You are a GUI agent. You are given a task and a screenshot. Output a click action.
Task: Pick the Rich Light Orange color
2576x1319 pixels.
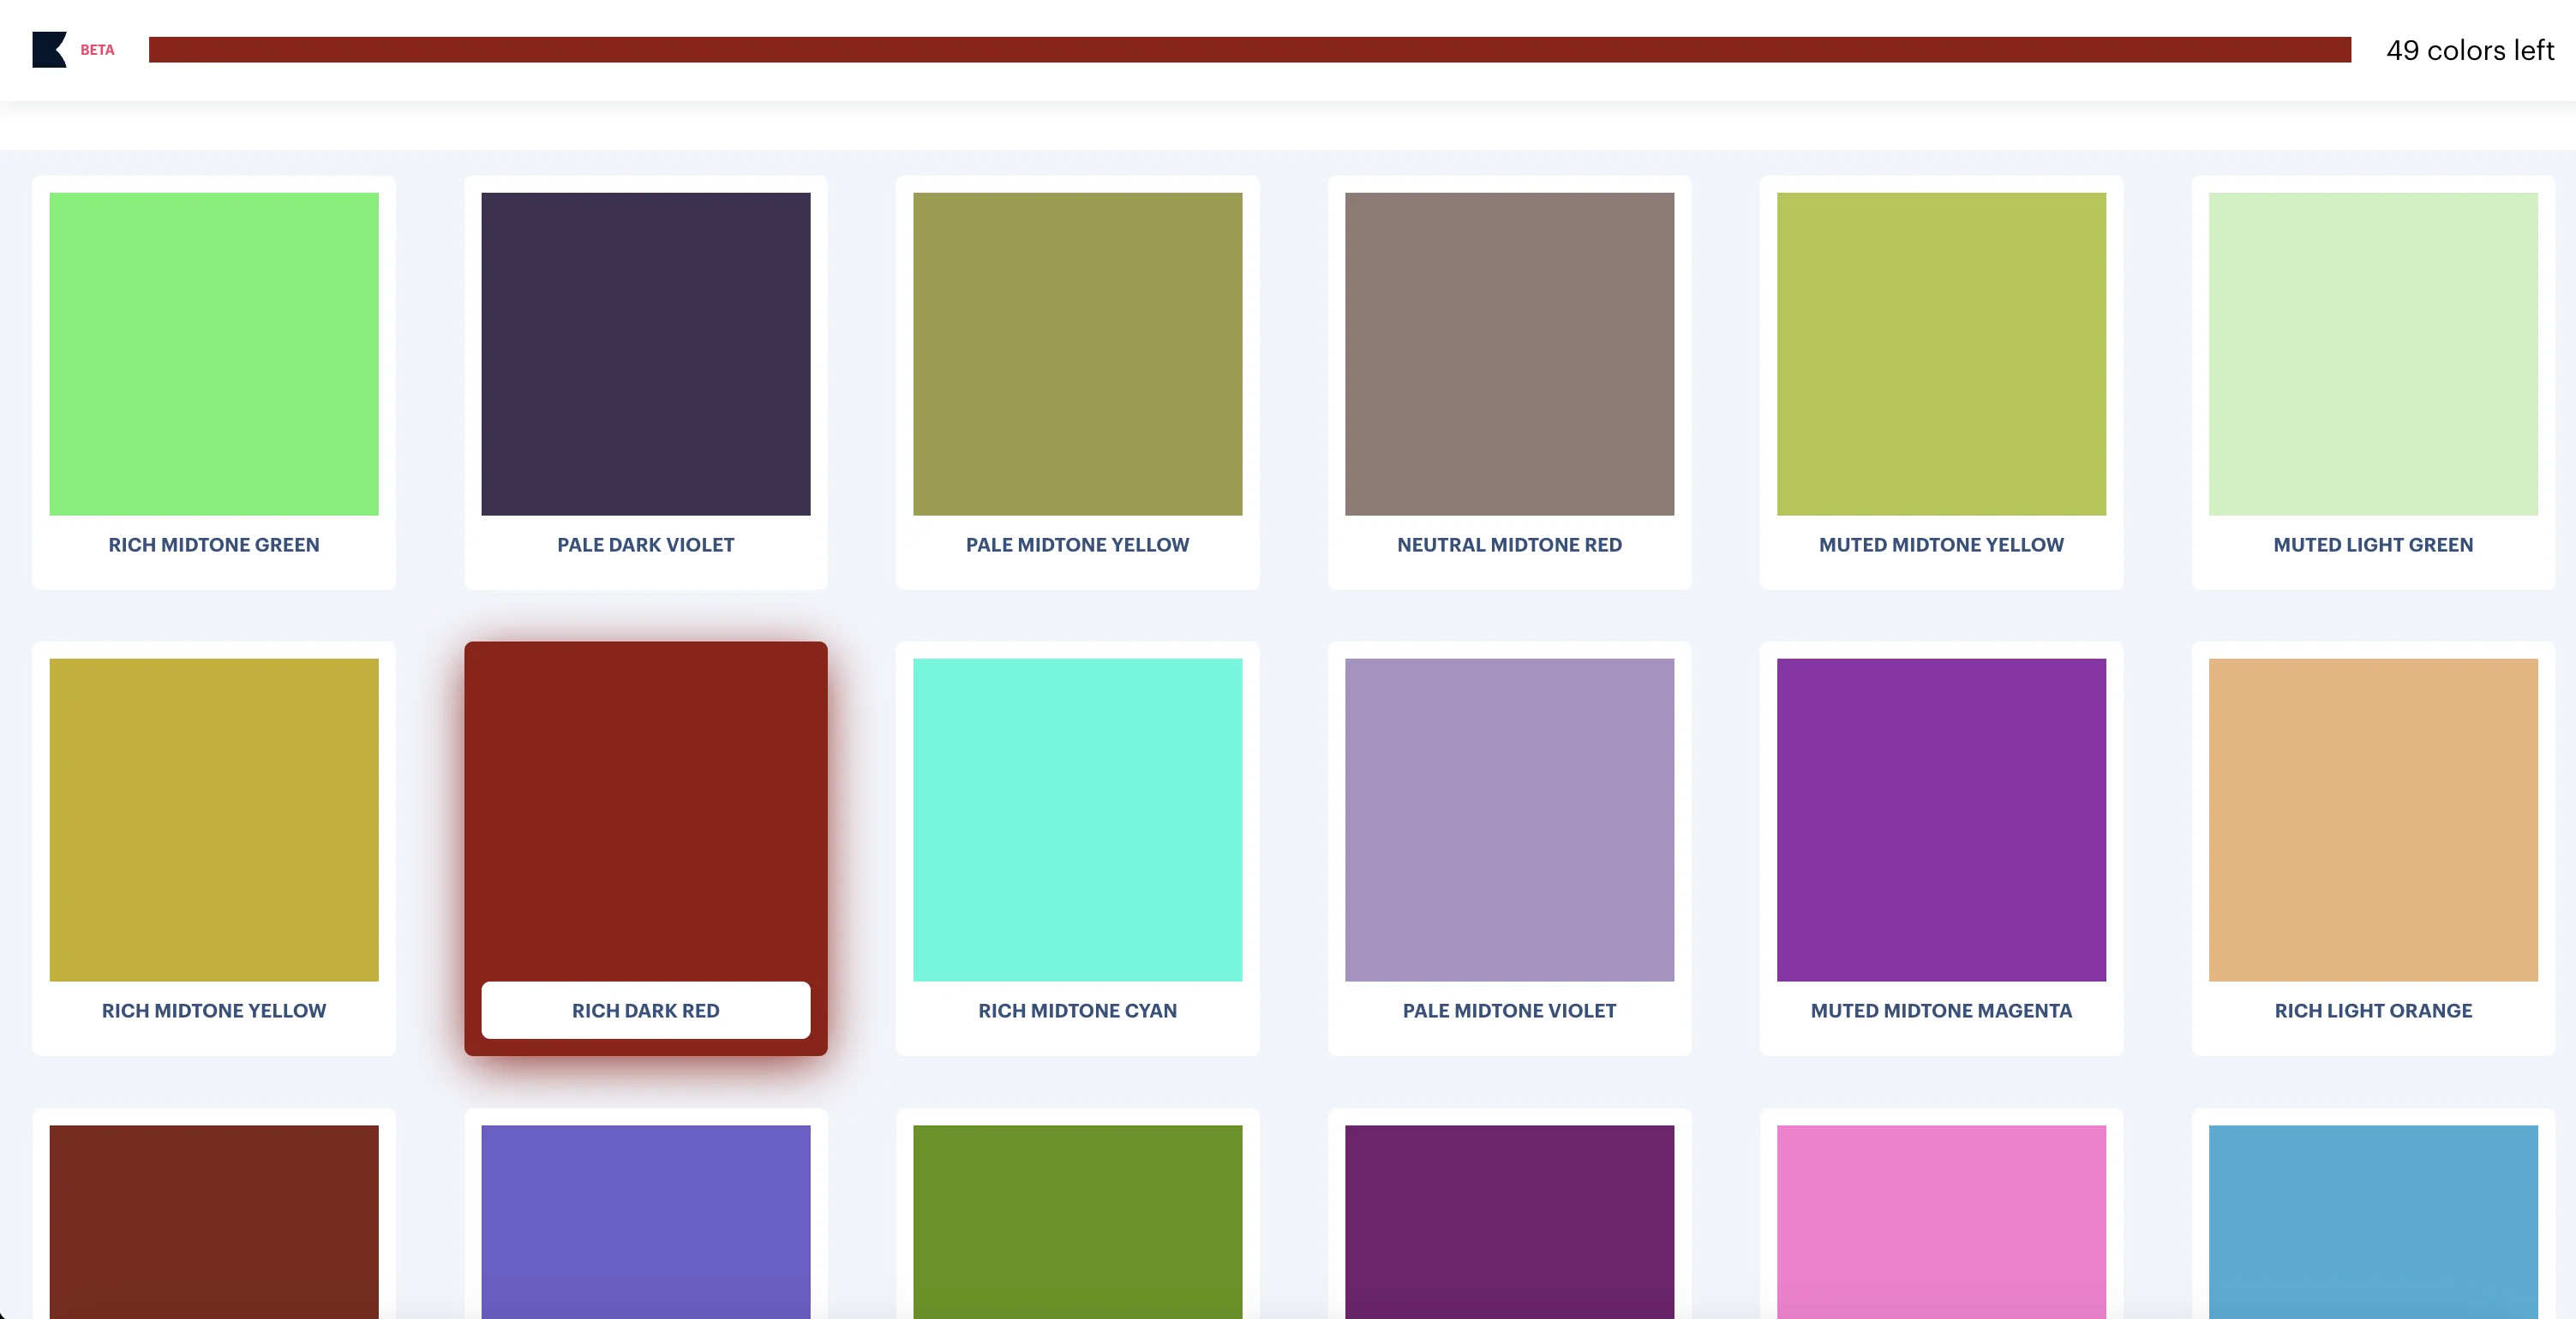(x=2373, y=820)
